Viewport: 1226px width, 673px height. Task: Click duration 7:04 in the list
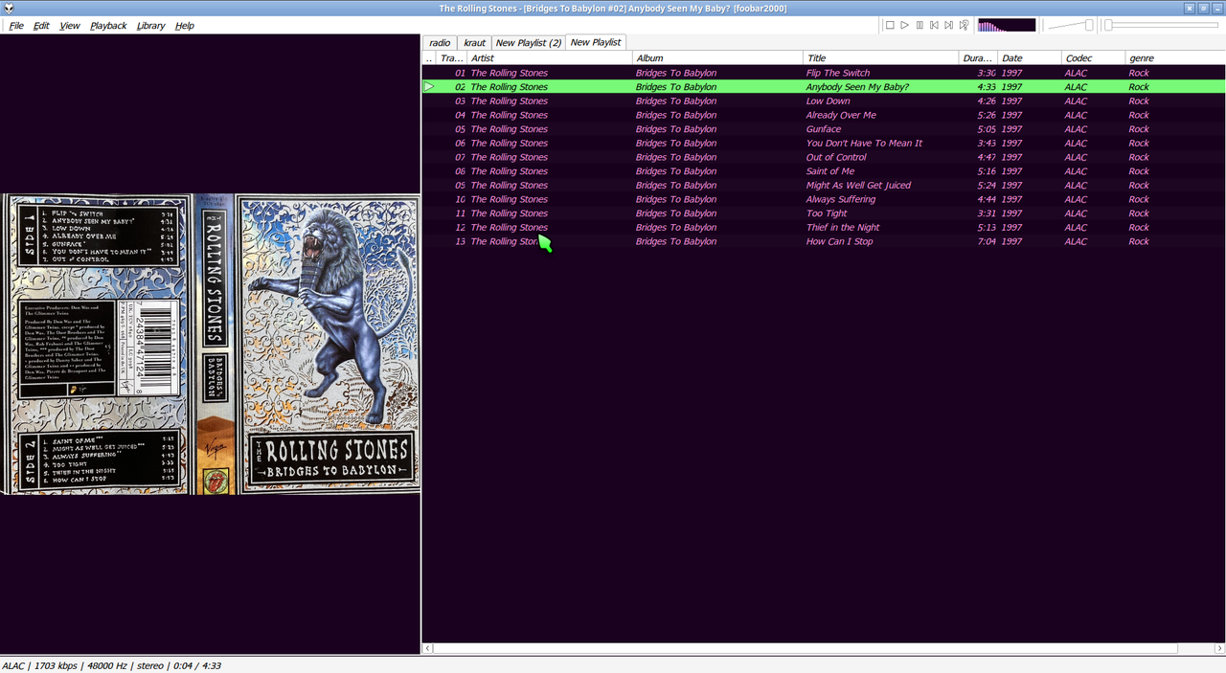tap(986, 242)
